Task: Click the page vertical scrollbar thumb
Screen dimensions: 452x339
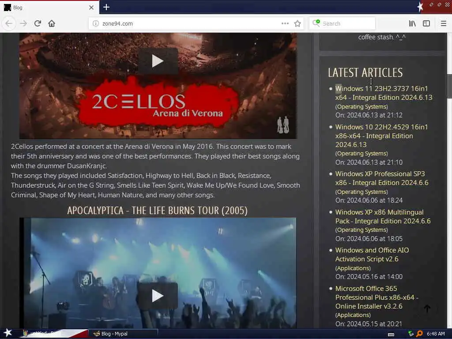Action: click(x=449, y=86)
